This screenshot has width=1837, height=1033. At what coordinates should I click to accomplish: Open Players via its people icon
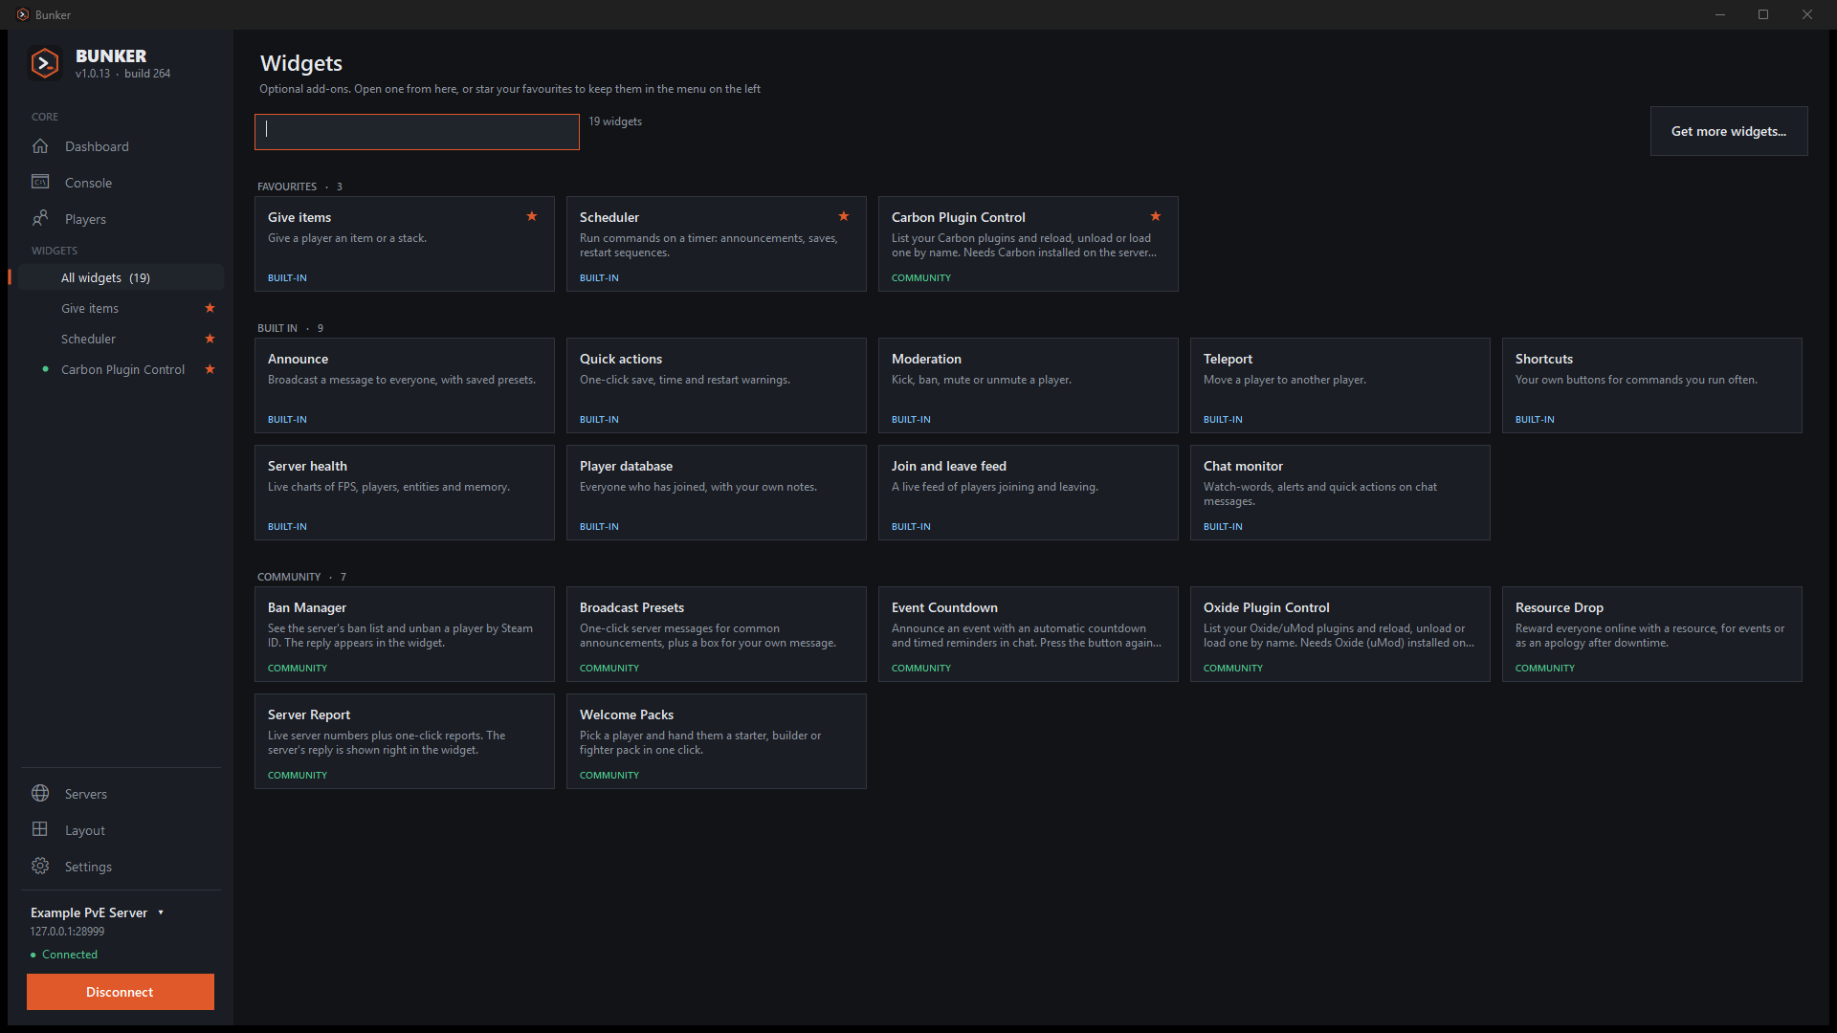40,218
